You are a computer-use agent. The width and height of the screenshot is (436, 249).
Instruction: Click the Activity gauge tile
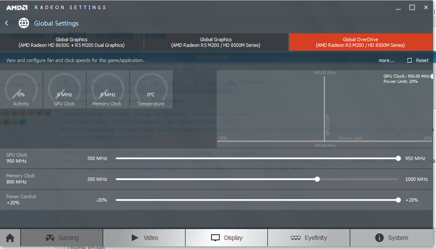[21, 89]
